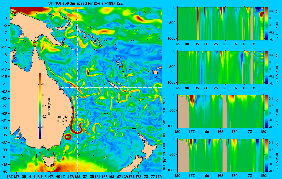Click the "1000" depth tick on the bottom section plot
The image size is (282, 179).
pyautogui.click(x=172, y=170)
